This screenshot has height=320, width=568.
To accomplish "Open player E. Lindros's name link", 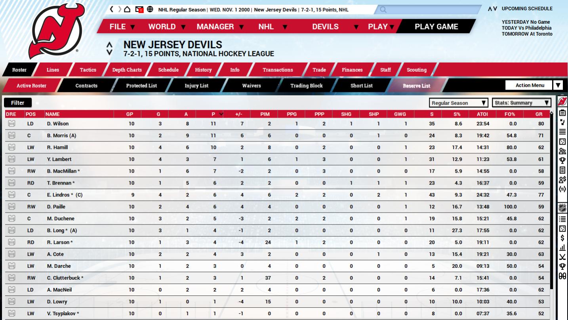I will 65,195.
